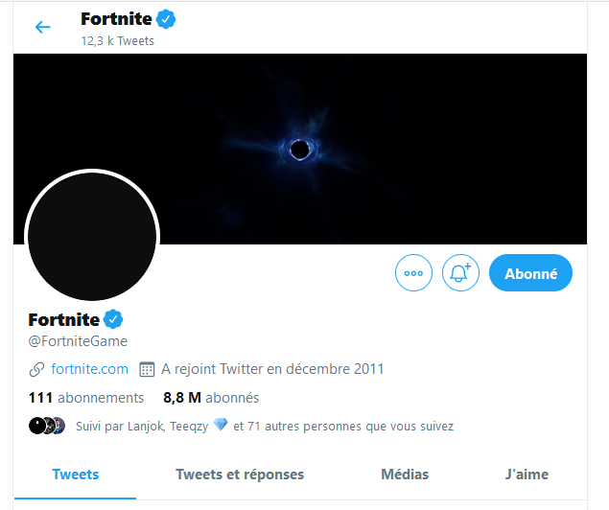Open the mutual followers avatar stack
609x510 pixels.
point(47,426)
